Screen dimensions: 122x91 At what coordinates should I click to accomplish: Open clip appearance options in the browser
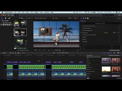(29, 18)
